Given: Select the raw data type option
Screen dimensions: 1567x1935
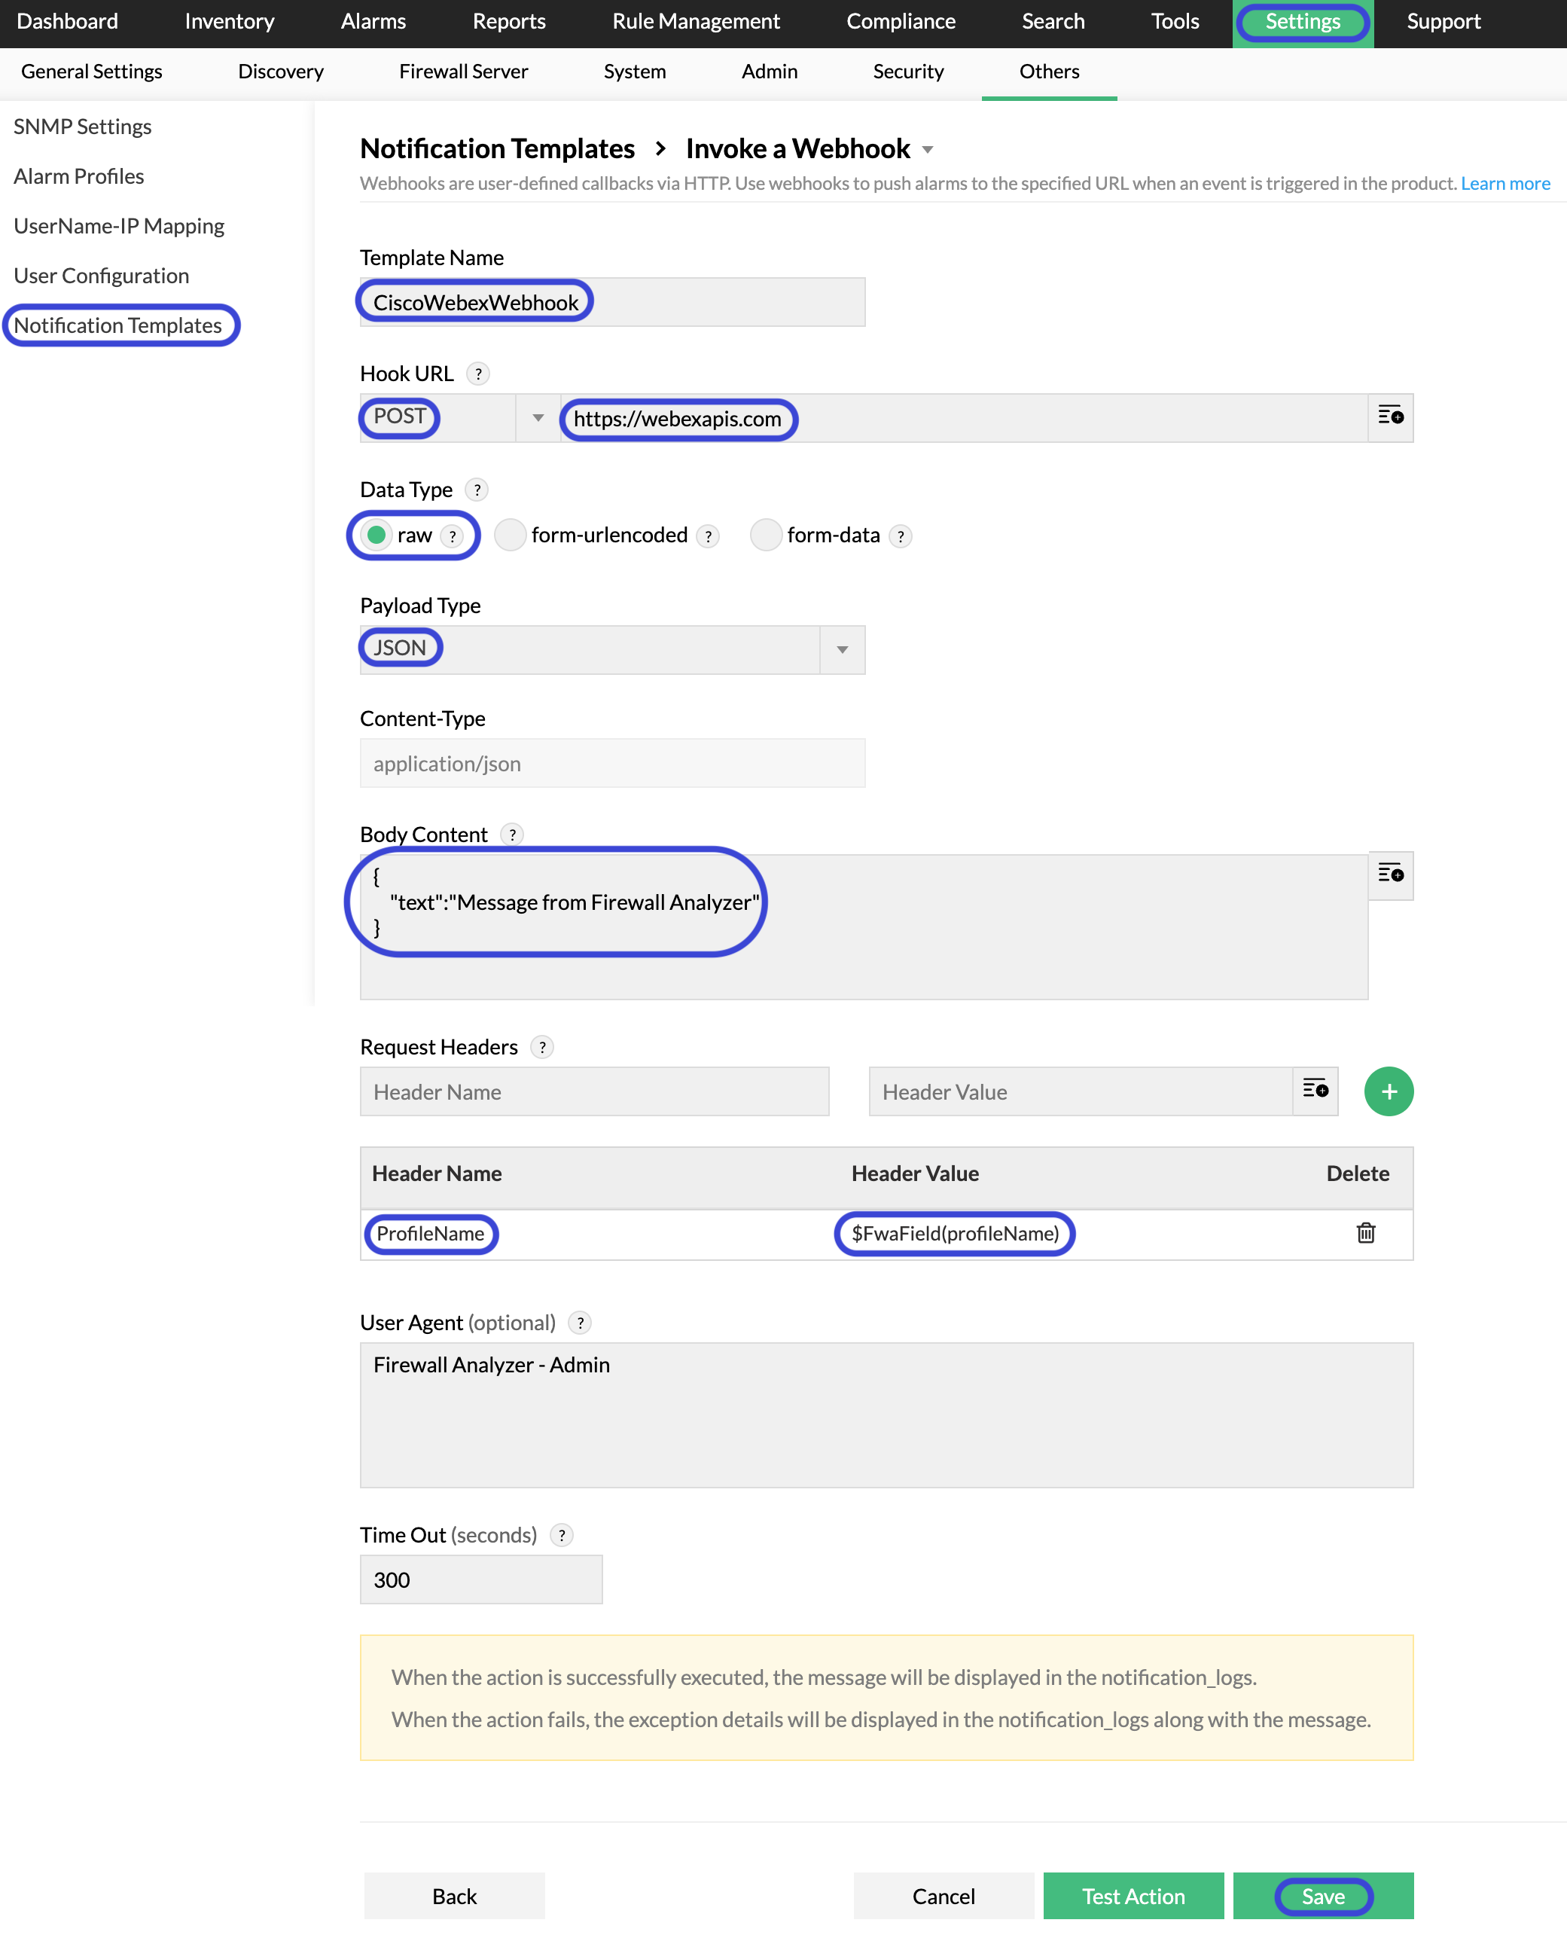Looking at the screenshot, I should [x=377, y=535].
